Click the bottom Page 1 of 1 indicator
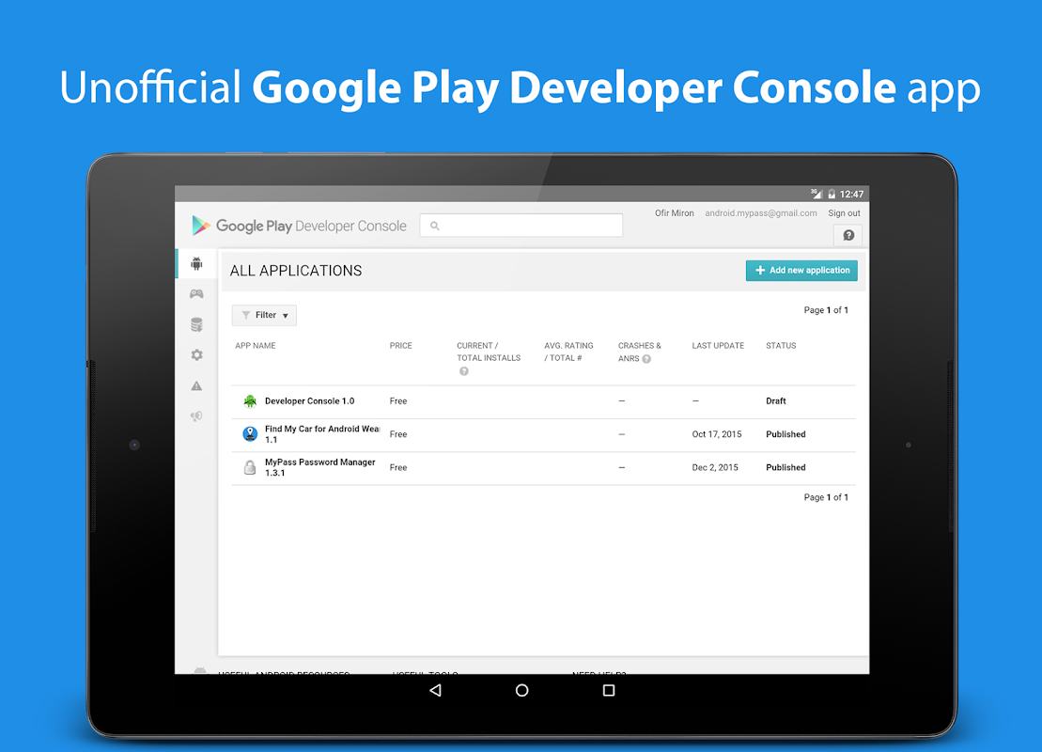 (x=826, y=497)
